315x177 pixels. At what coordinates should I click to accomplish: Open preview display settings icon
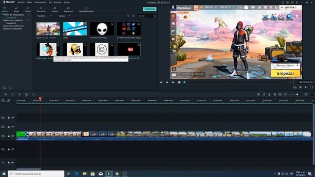coord(295,87)
